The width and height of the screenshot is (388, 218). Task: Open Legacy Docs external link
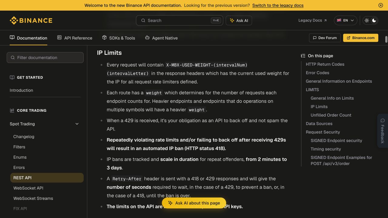pyautogui.click(x=313, y=20)
